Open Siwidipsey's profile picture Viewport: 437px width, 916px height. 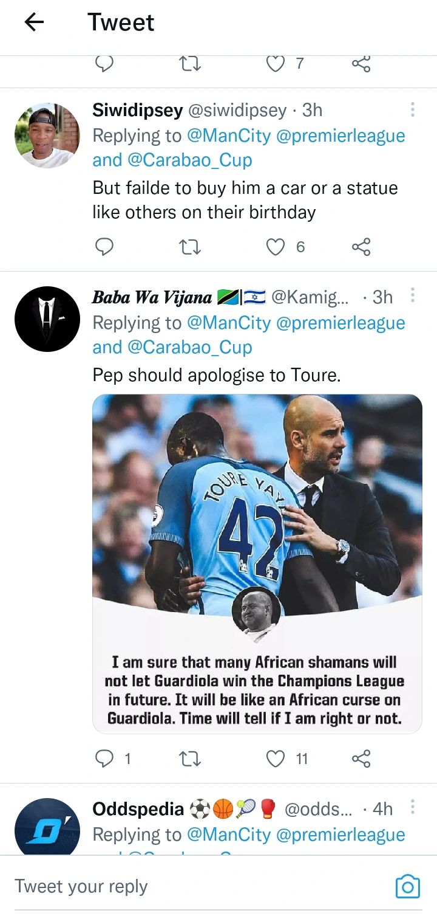click(x=47, y=135)
